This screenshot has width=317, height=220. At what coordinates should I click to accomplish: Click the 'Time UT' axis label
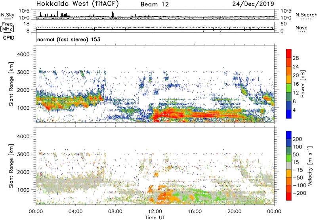[155, 218]
